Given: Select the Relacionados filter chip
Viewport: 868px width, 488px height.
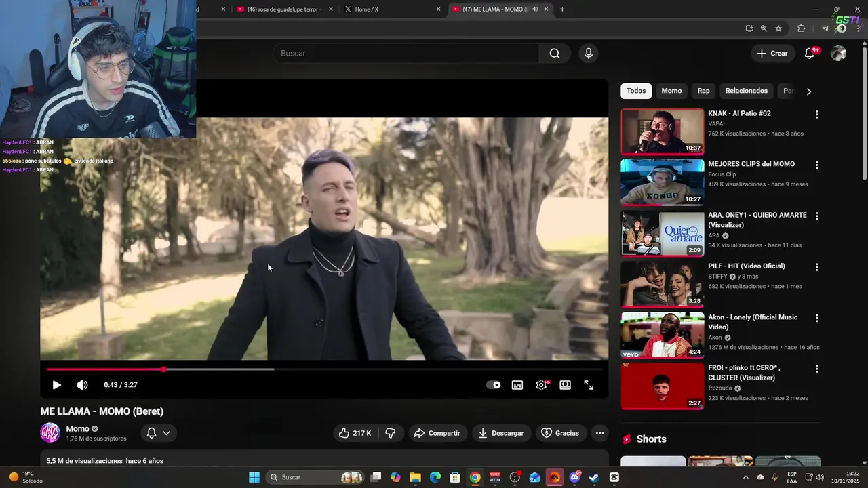Looking at the screenshot, I should click(747, 91).
